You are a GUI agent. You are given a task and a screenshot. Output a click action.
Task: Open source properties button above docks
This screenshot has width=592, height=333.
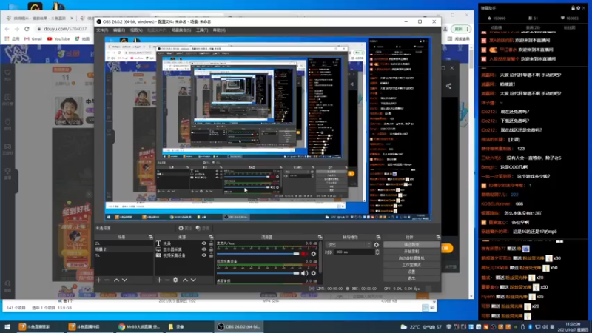pos(185,228)
